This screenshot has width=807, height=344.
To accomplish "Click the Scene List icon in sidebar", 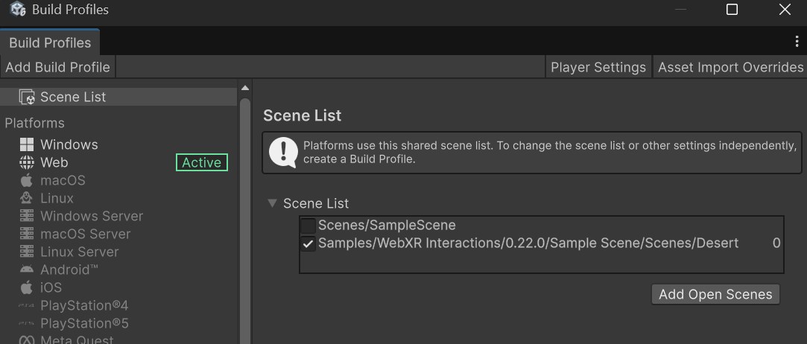I will point(27,97).
